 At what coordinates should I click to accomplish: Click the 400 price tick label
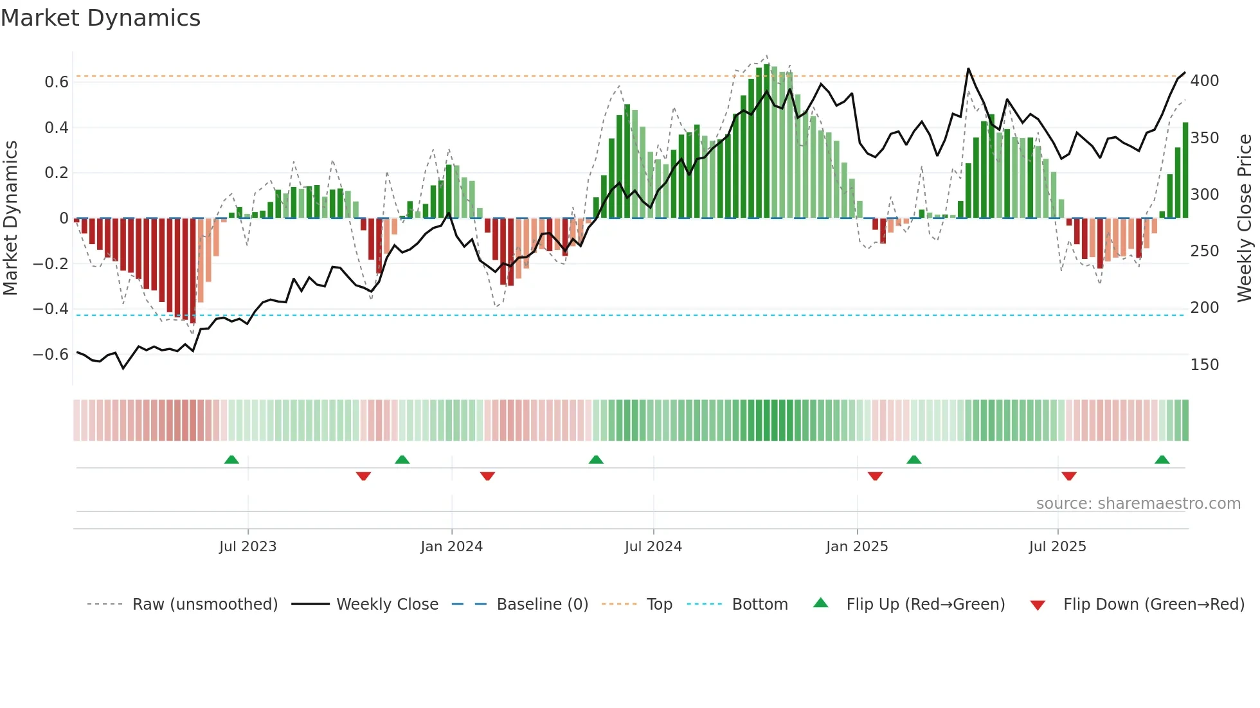coord(1205,81)
